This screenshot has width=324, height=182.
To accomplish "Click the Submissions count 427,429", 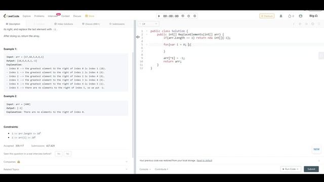I will pyautogui.click(x=51, y=146).
